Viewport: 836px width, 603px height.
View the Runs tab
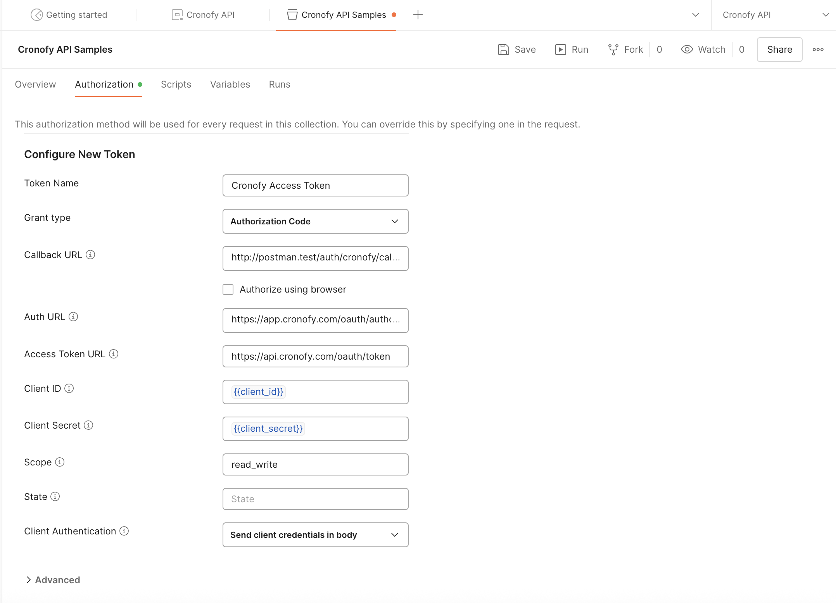click(x=280, y=84)
